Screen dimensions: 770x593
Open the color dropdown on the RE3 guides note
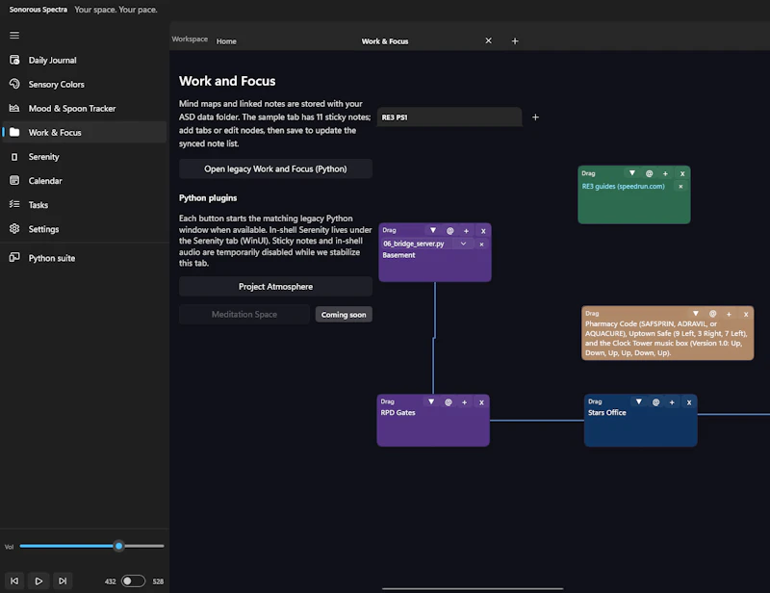click(632, 173)
